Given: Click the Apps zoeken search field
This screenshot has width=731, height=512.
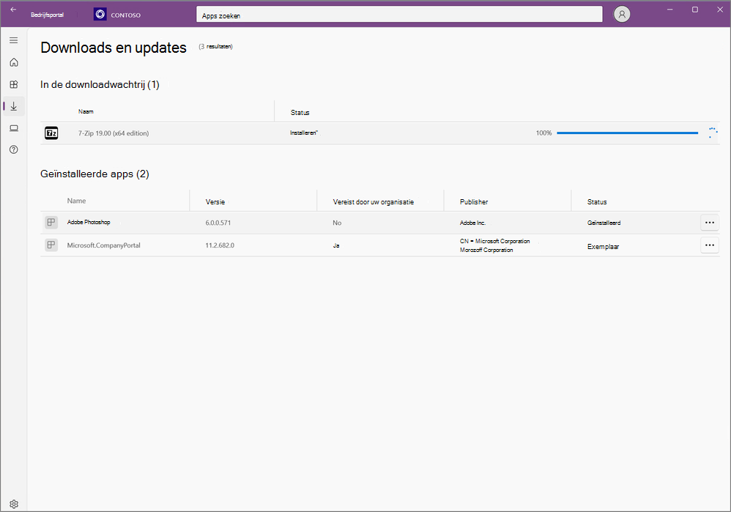Looking at the screenshot, I should [x=398, y=14].
